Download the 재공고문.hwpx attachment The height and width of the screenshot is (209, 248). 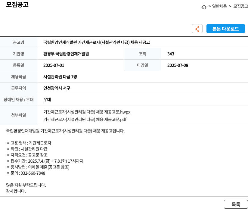tap(87, 112)
